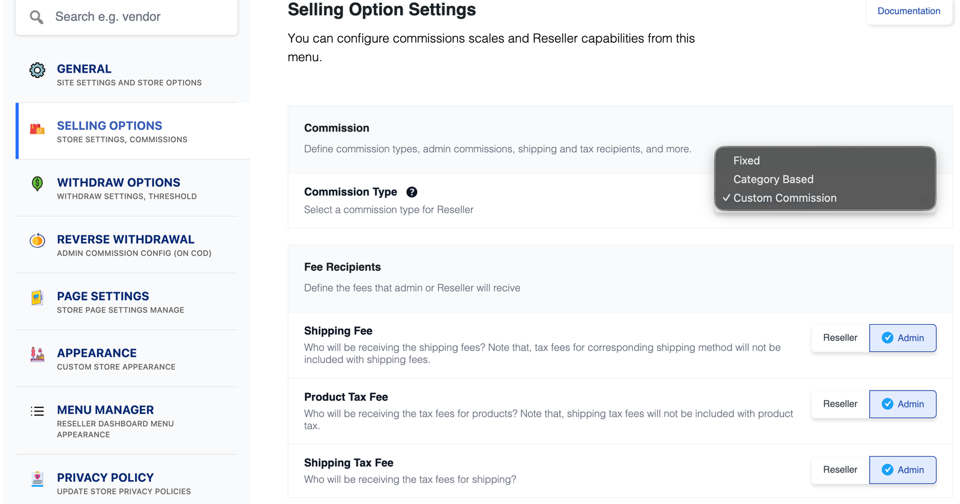Go to the Reverse Withdrawal settings tab
This screenshot has width=960, height=504.
pos(125,239)
